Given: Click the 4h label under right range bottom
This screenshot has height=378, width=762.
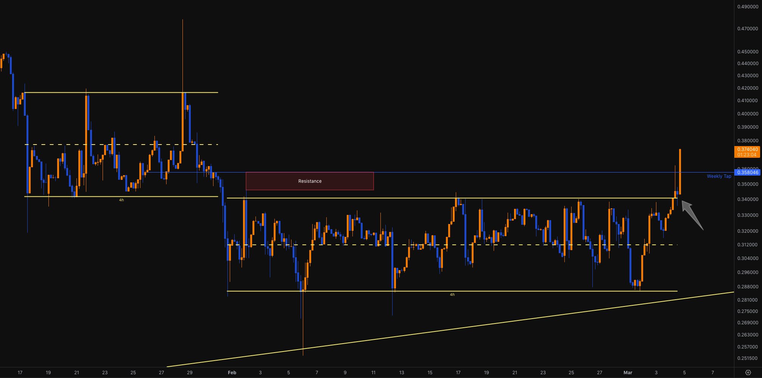Looking at the screenshot, I should tap(452, 294).
